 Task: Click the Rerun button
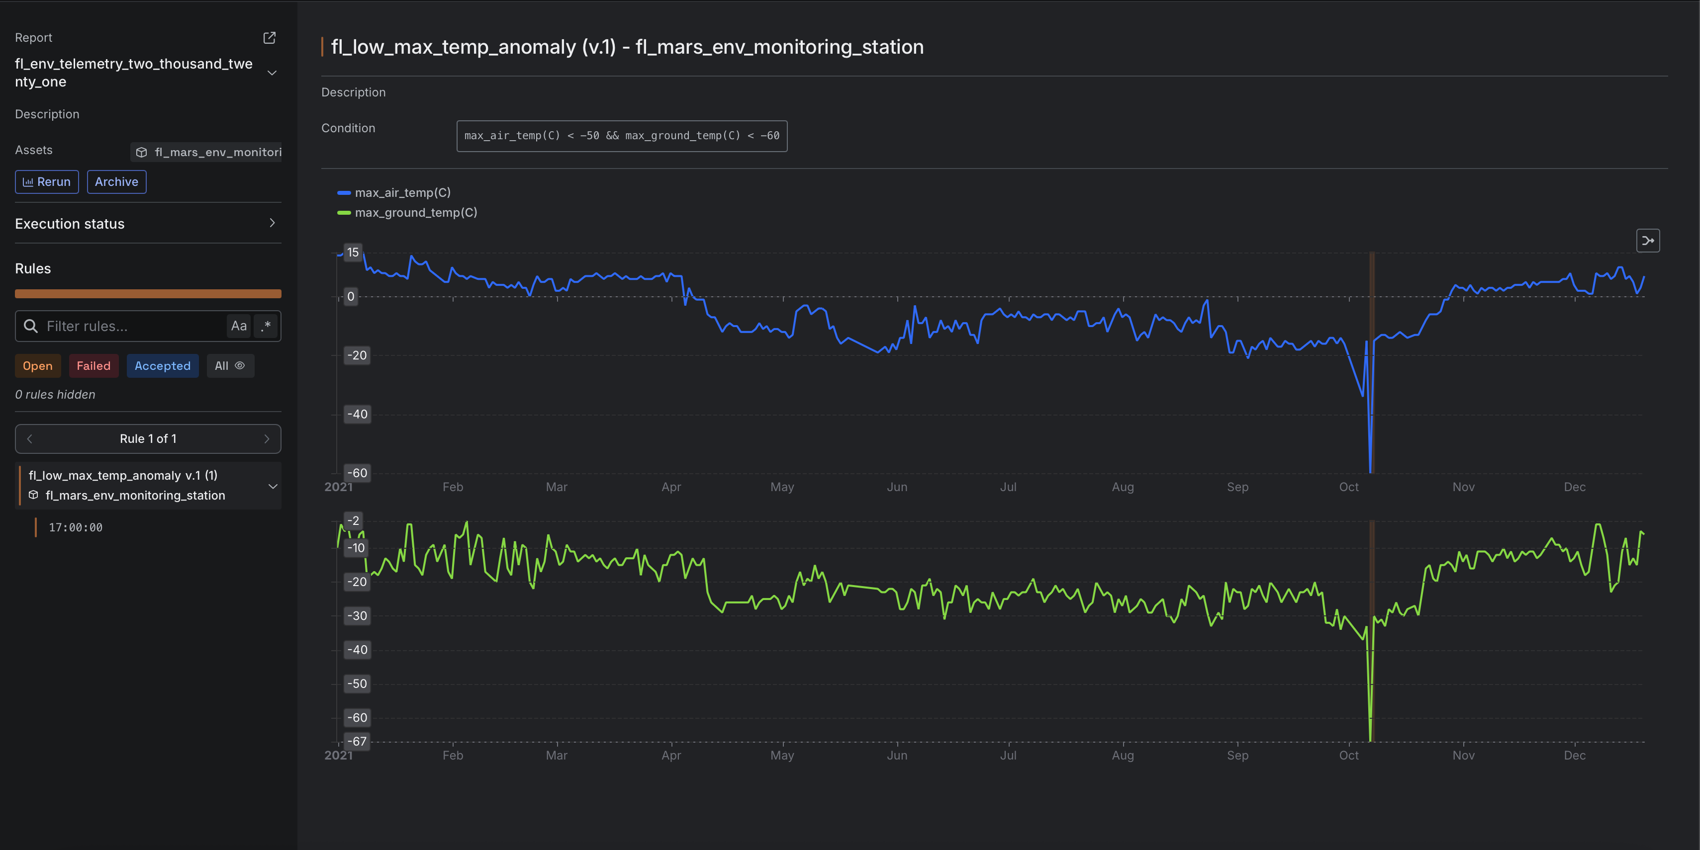point(47,182)
